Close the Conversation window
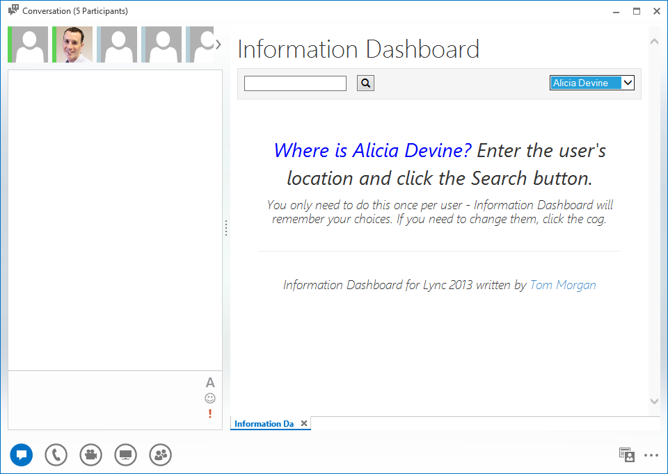 (657, 12)
